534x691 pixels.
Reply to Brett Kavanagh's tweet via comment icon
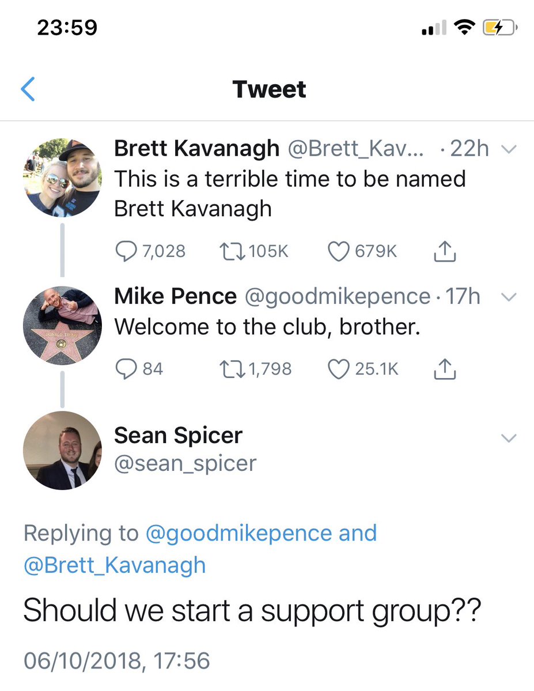click(126, 251)
